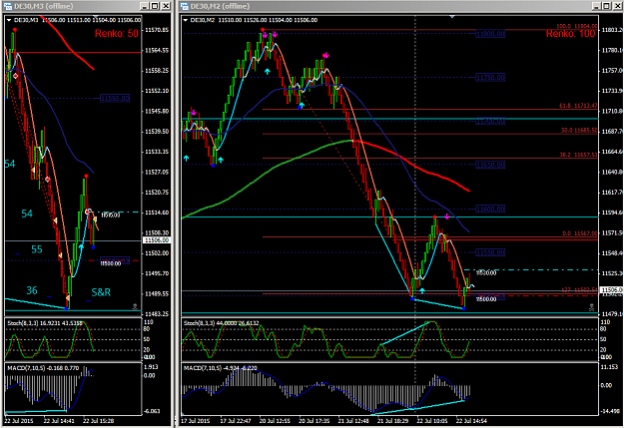The height and width of the screenshot is (428, 624).
Task: Select the 0.0 Fibonacci level label
Action: [x=580, y=233]
